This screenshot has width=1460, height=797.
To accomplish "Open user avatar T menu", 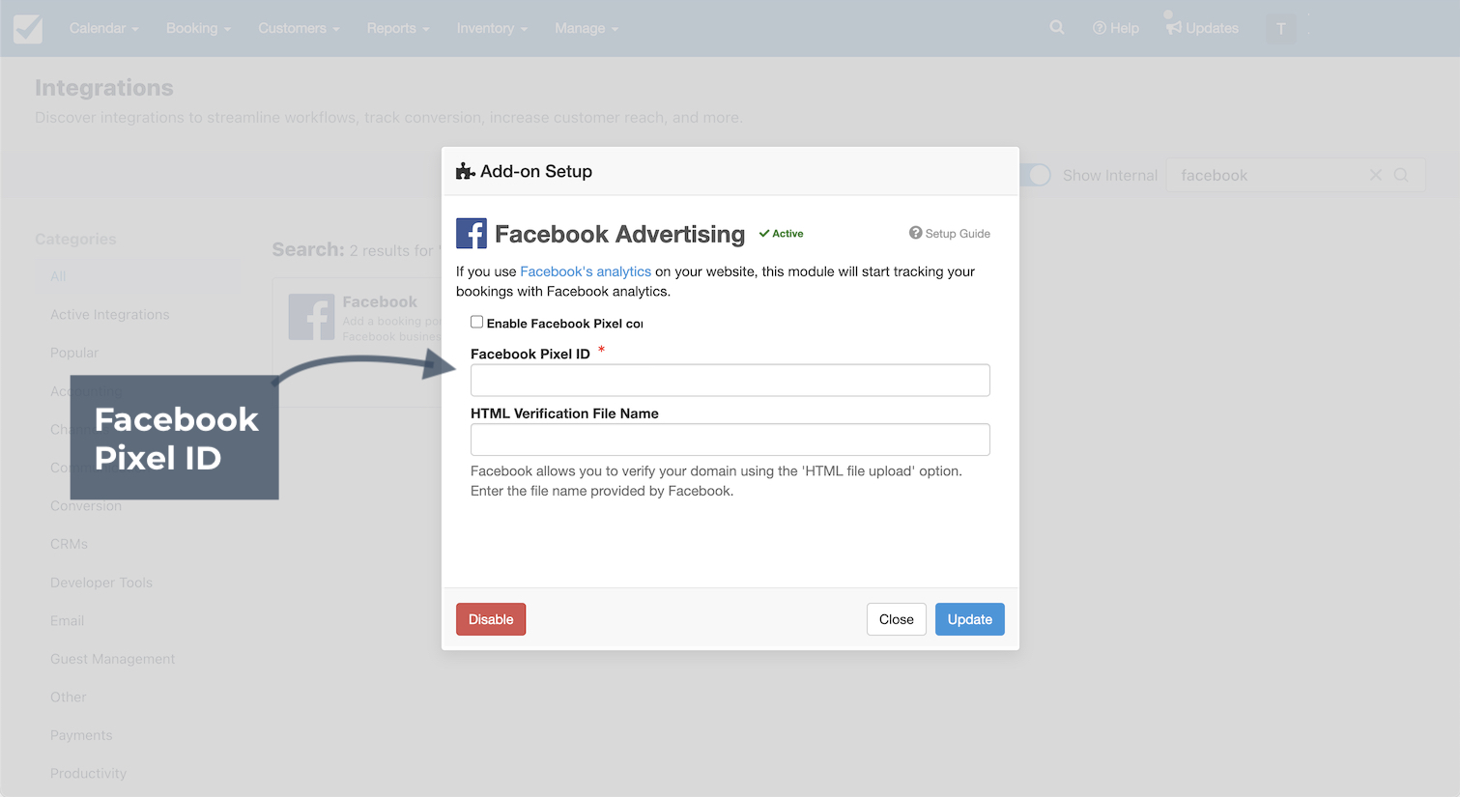I will 1281,28.
